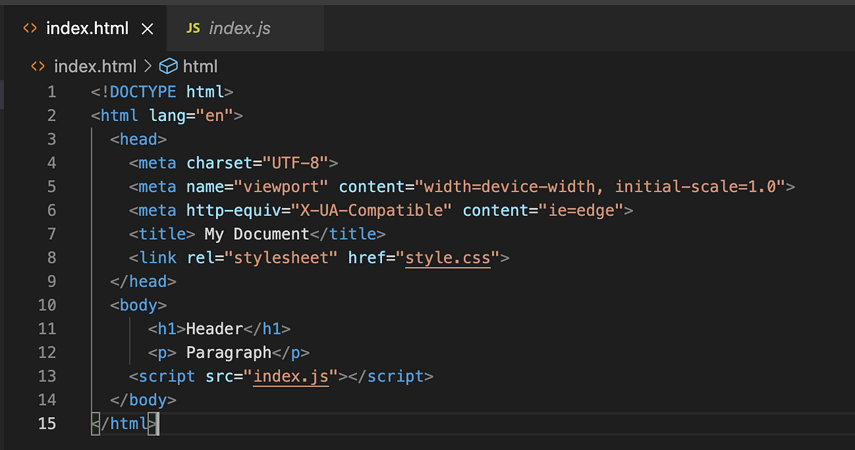This screenshot has width=855, height=450.
Task: Click the opening <head> tag
Action: pyautogui.click(x=138, y=139)
